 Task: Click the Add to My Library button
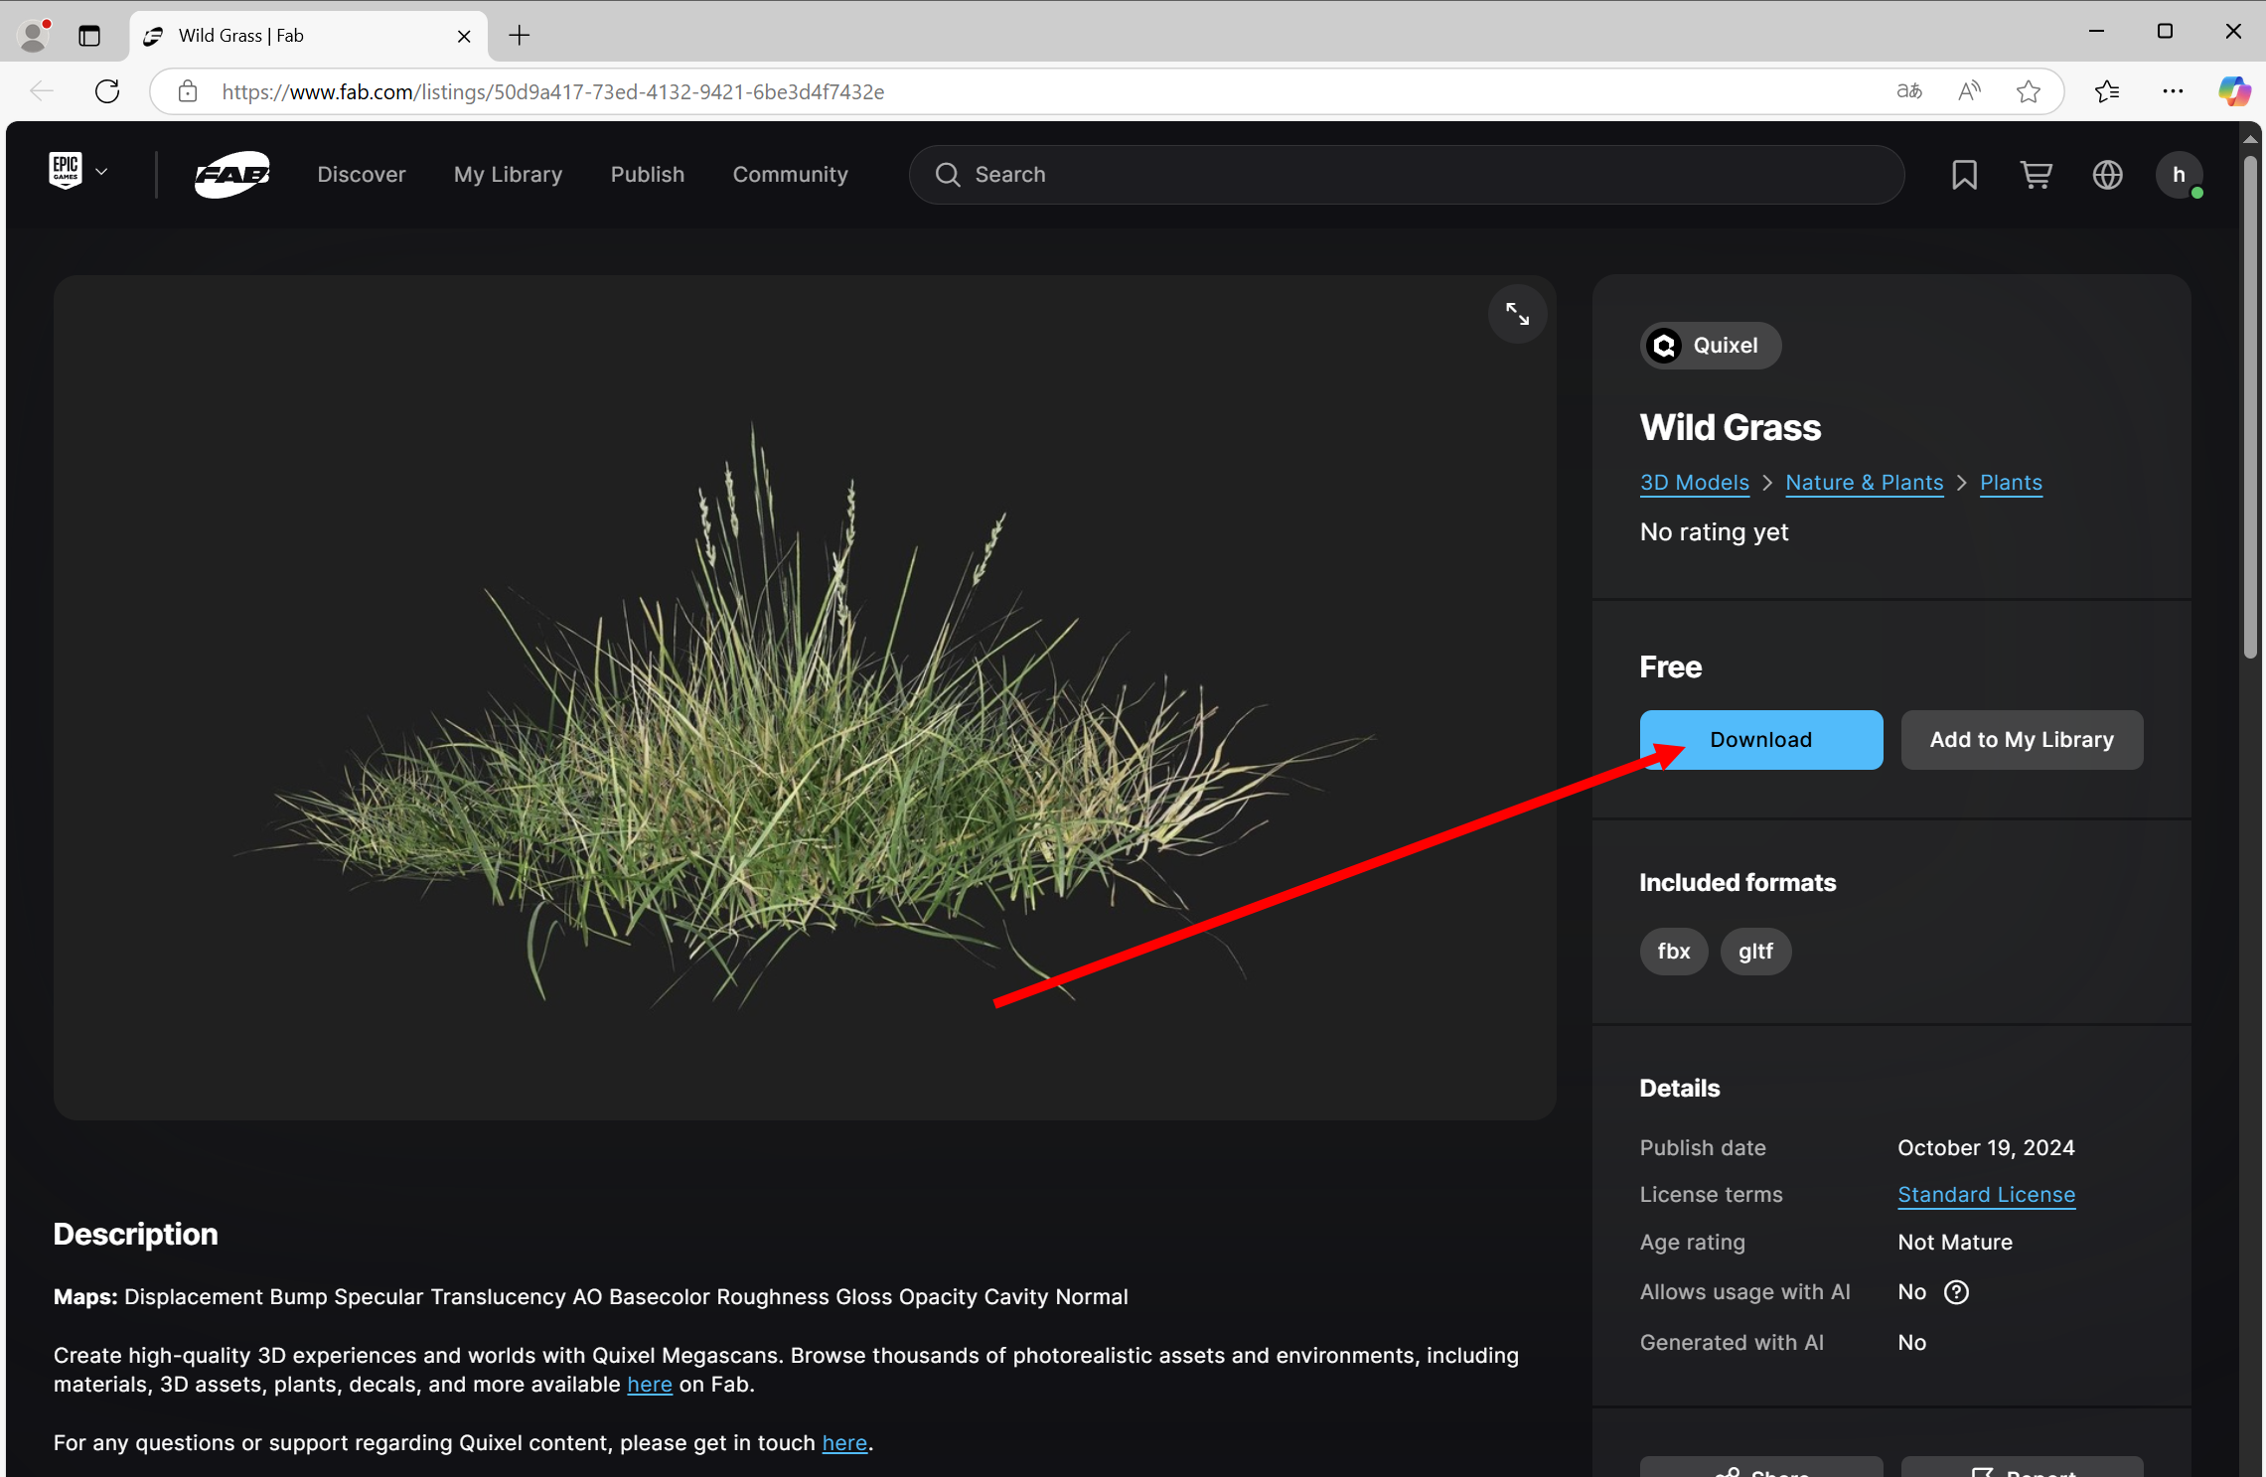click(2021, 740)
